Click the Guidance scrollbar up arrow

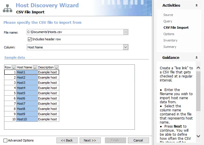pyautogui.click(x=198, y=68)
